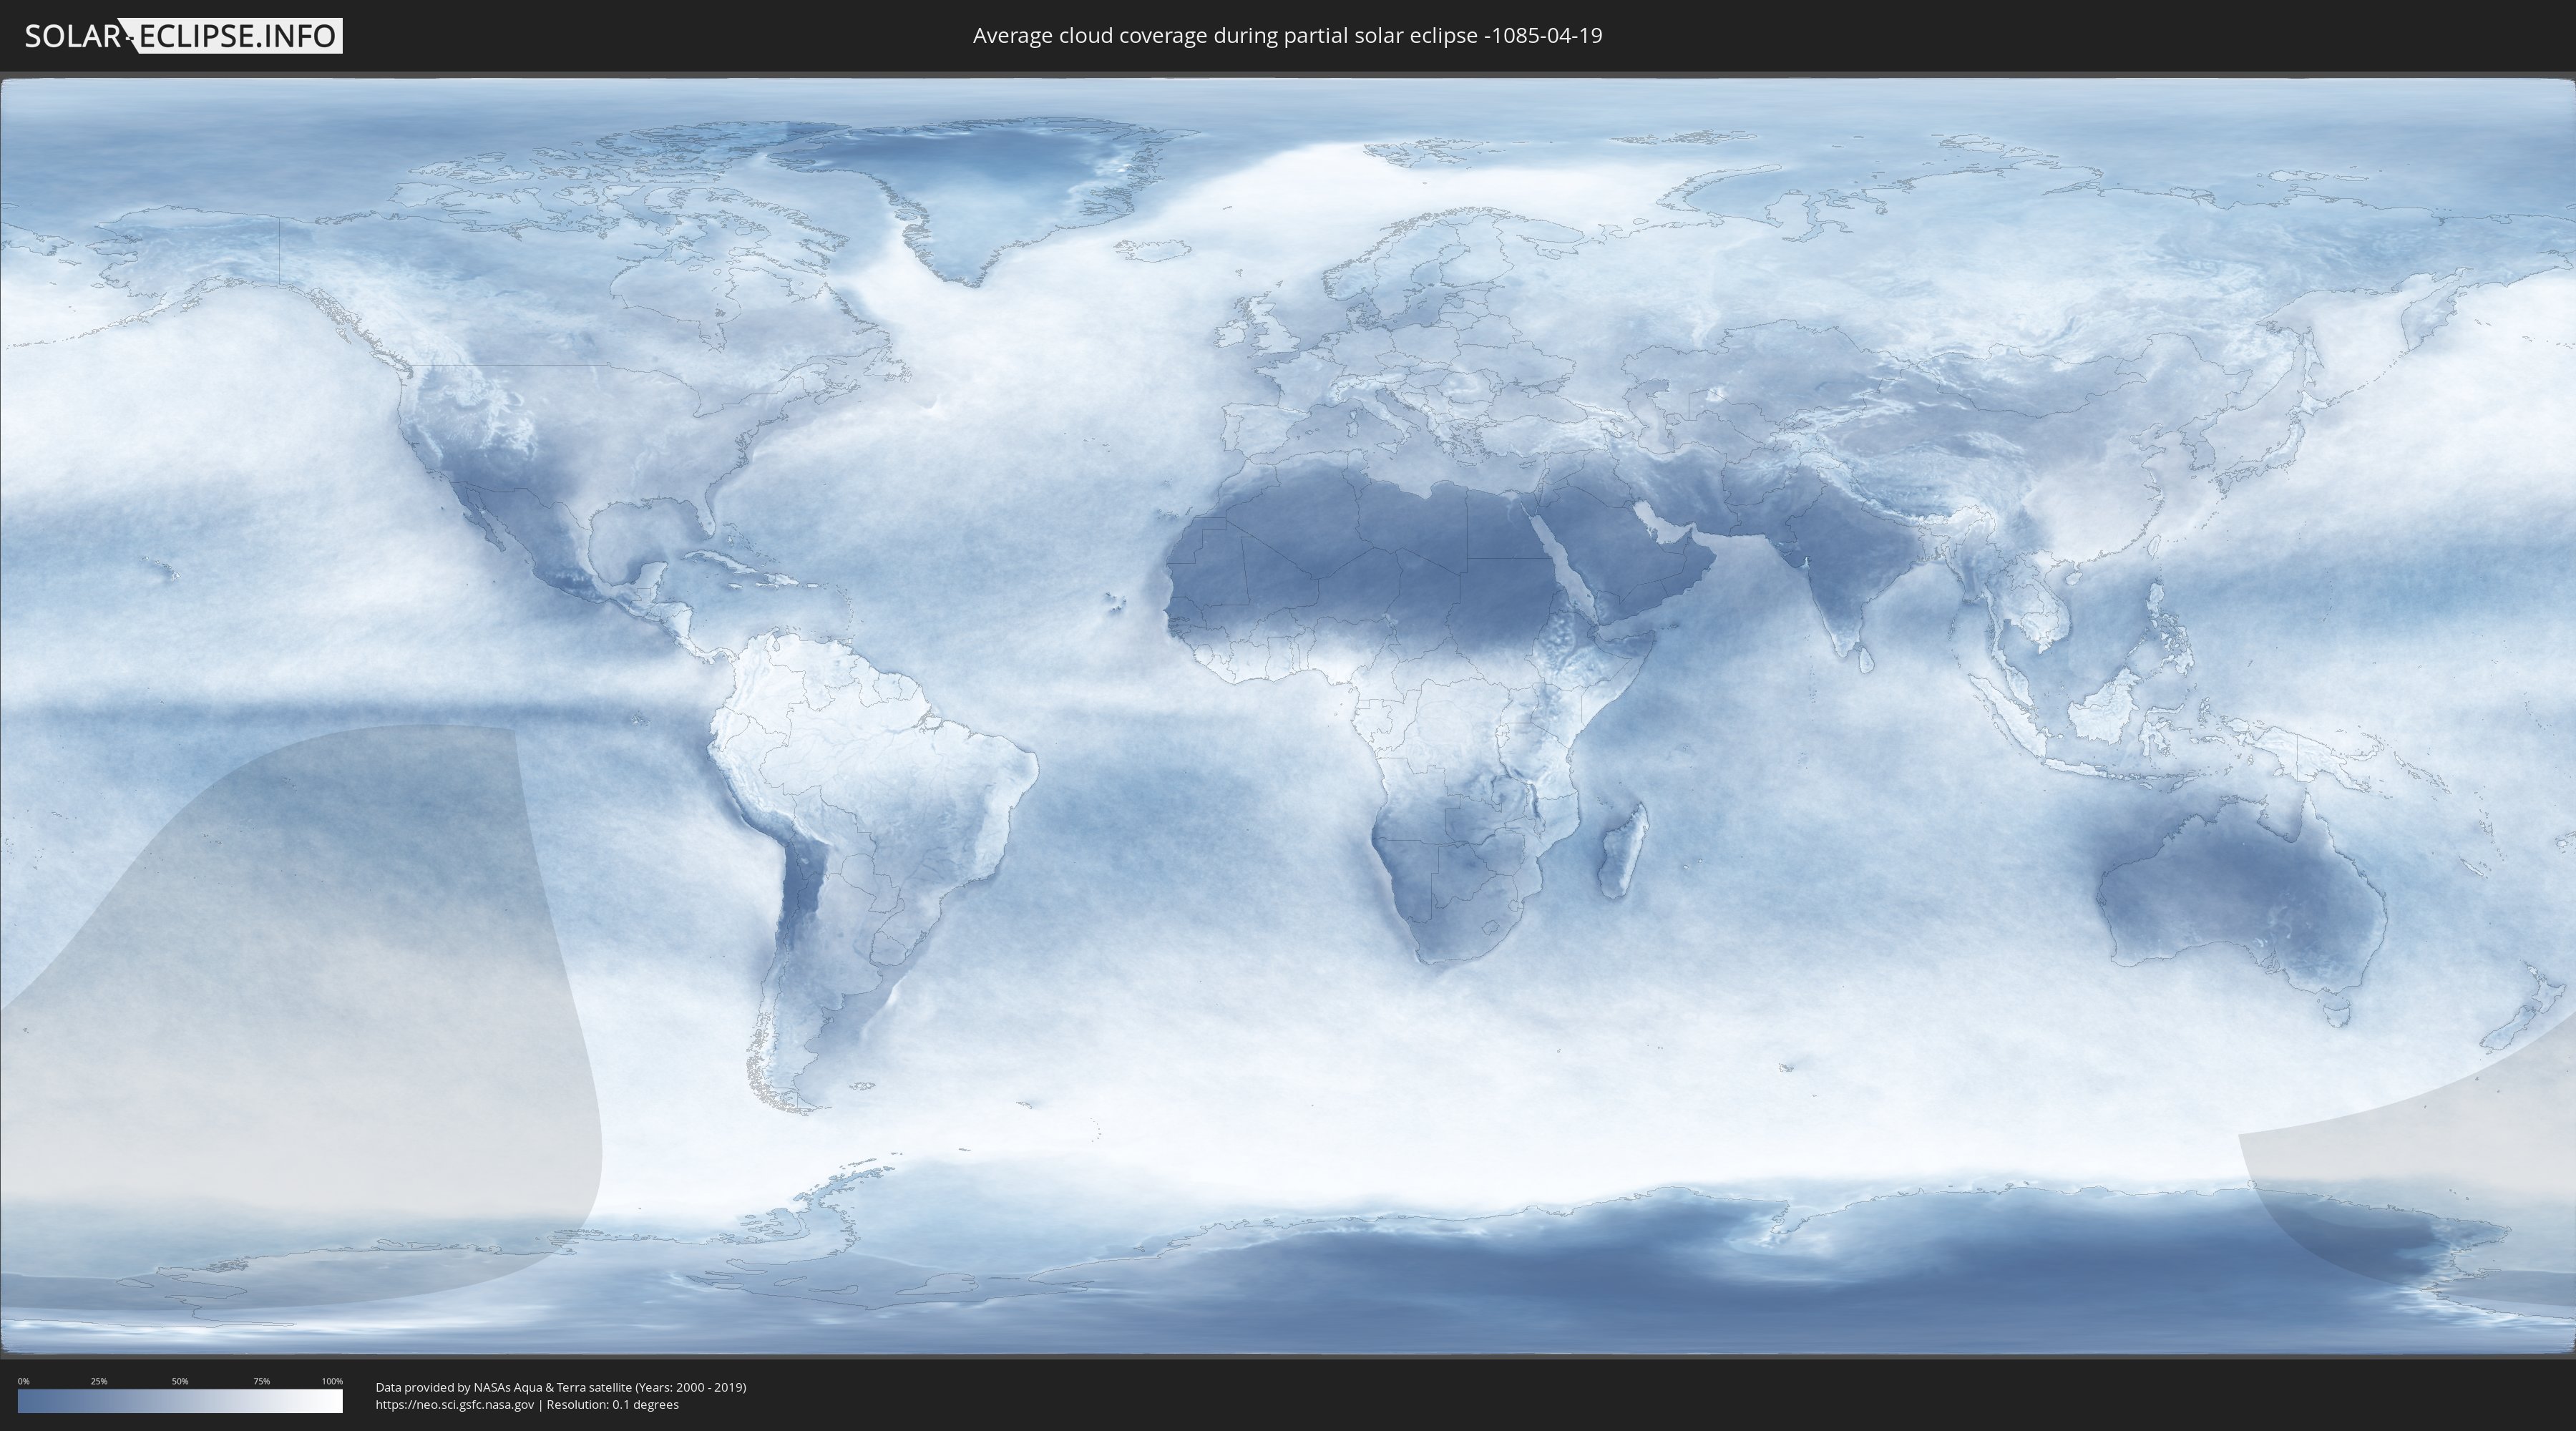The width and height of the screenshot is (2576, 1431).
Task: Click the 100% legend label
Action: [x=332, y=1381]
